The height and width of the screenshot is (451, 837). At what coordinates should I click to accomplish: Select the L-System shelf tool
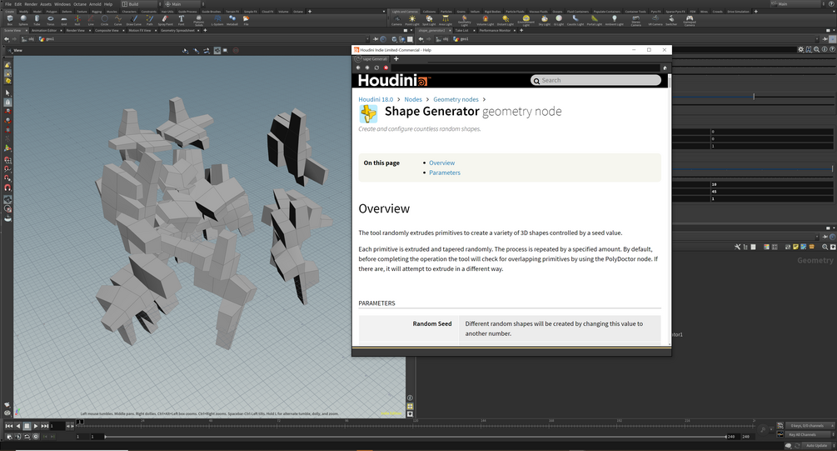217,20
